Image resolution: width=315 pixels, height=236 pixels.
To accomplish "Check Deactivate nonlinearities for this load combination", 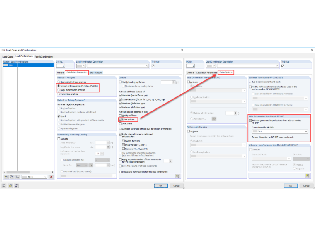I will click(x=120, y=172).
